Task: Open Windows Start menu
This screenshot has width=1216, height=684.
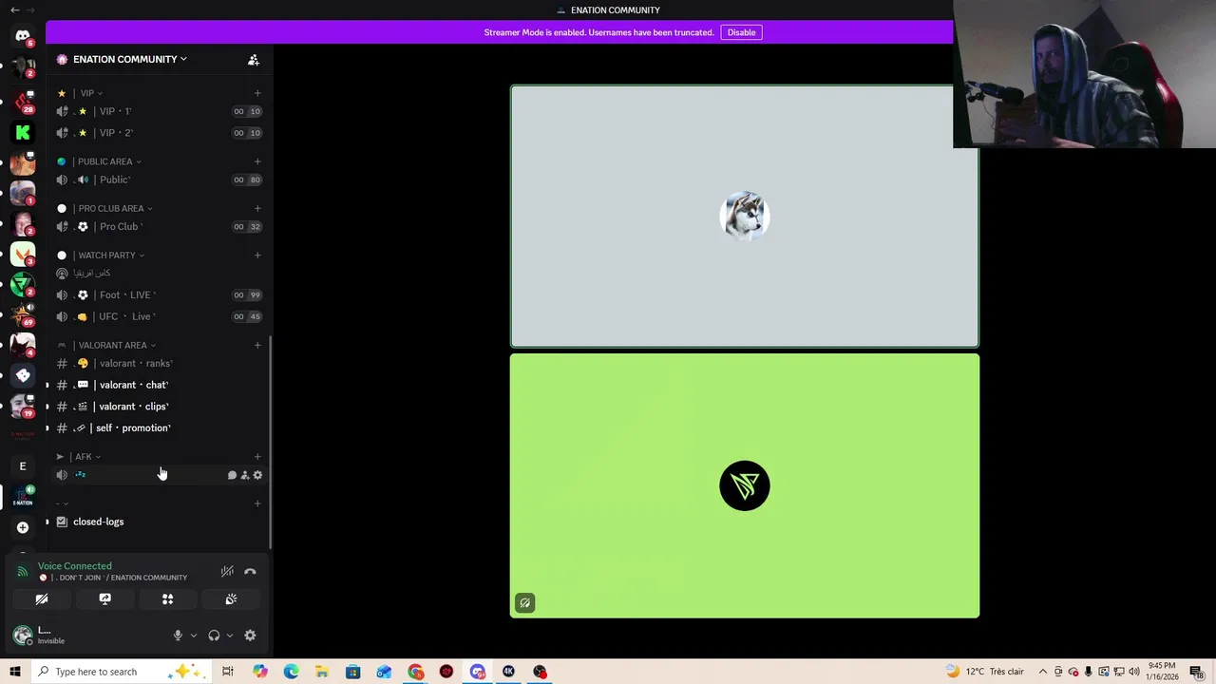Action: pyautogui.click(x=14, y=672)
